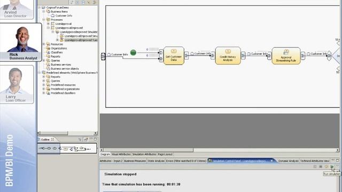Click the Outline process overview thumbnail
The width and height of the screenshot is (342, 192).
(67, 148)
